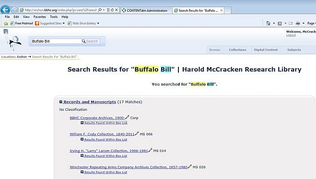
Task: Open Suggested Sites dropdown
Action: 50,24
